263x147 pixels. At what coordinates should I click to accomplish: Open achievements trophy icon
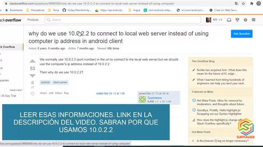[237, 20]
